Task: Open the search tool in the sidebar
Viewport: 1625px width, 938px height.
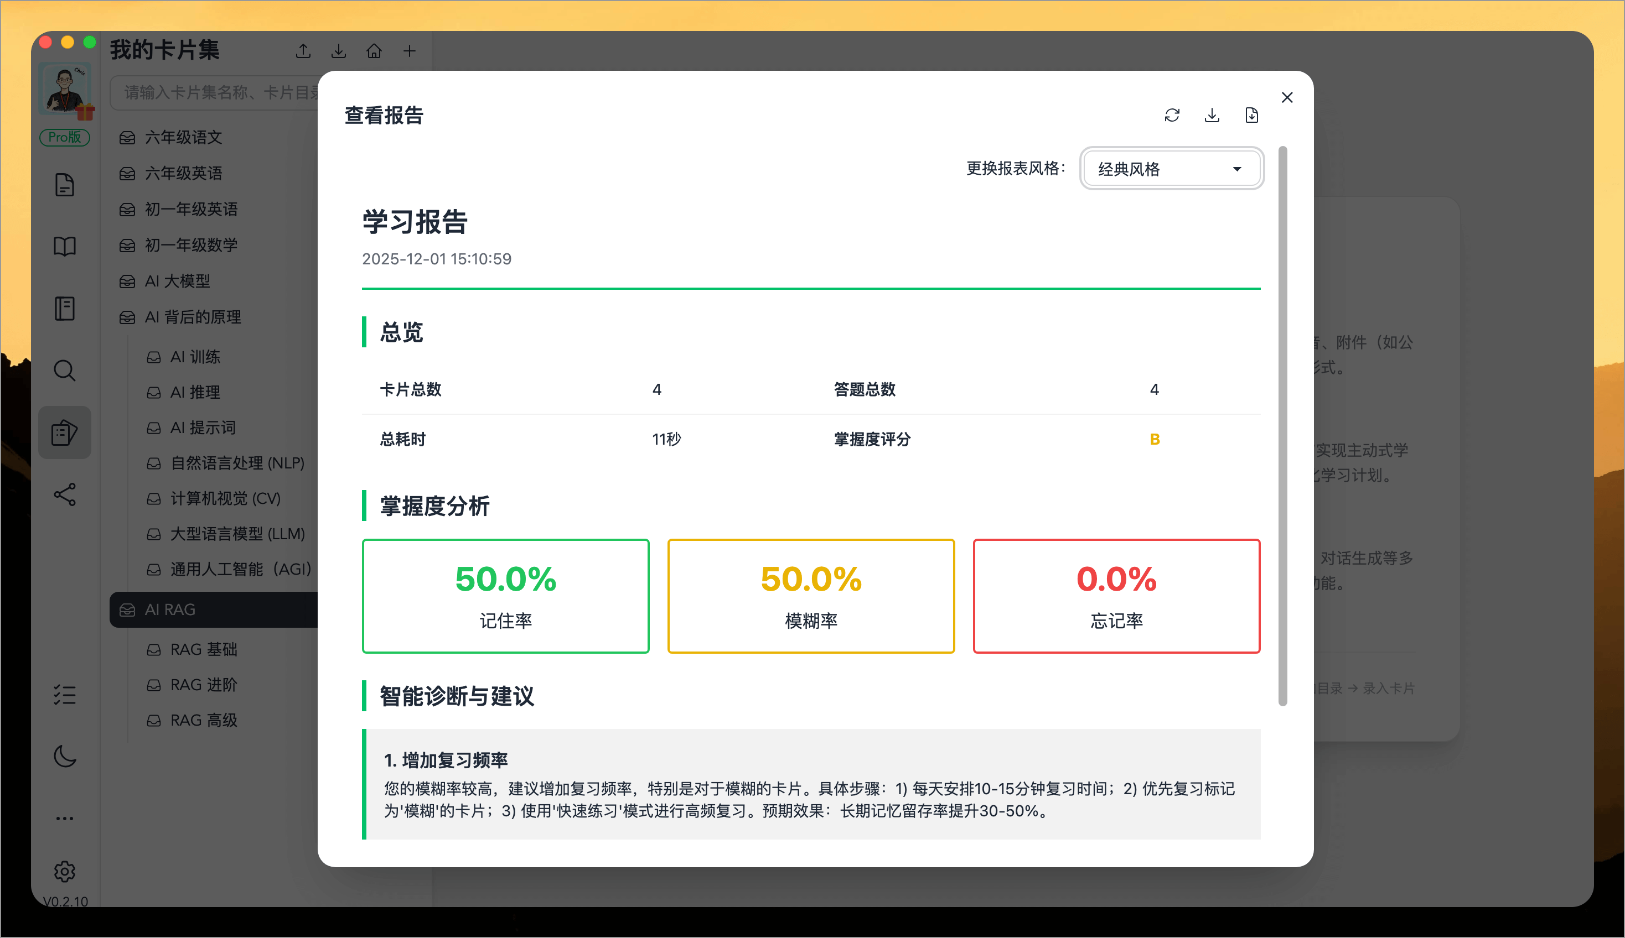Action: [x=65, y=370]
